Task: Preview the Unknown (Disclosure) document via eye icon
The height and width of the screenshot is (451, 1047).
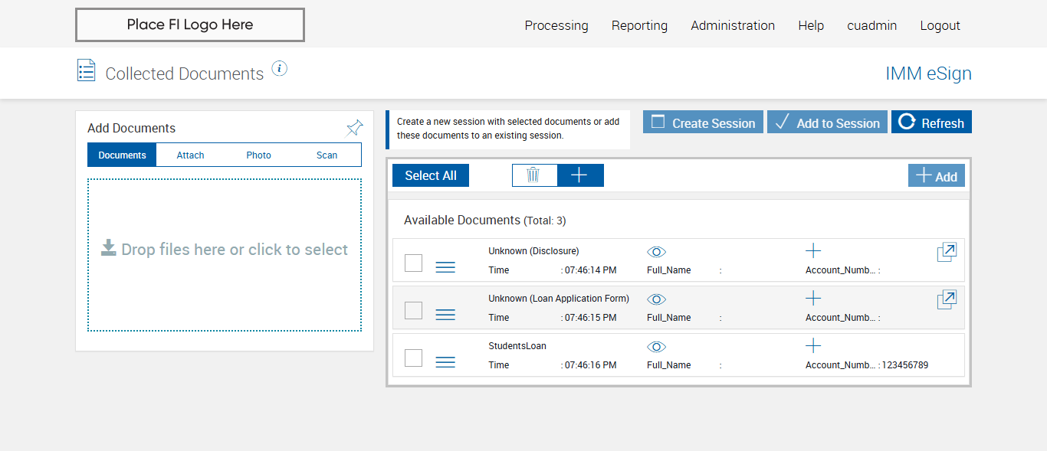Action: pos(656,252)
